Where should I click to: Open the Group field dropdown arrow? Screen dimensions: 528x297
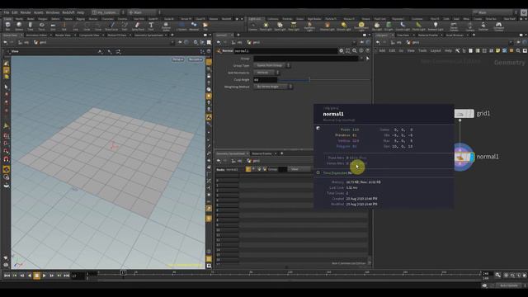coord(361,59)
